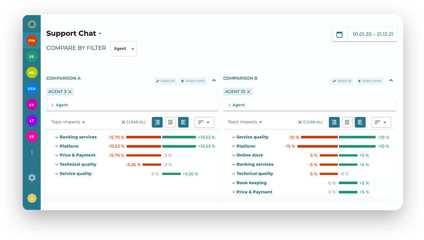This screenshot has height=240, width=424.
Task: Select centered bar view in Comparison B
Action: 347,122
